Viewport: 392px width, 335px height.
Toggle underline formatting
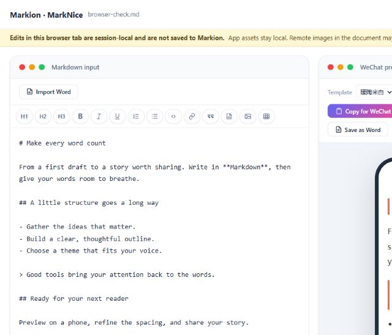tap(117, 116)
